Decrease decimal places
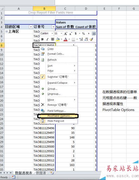Viewport: 139px width, 180px height. click(86, 39)
